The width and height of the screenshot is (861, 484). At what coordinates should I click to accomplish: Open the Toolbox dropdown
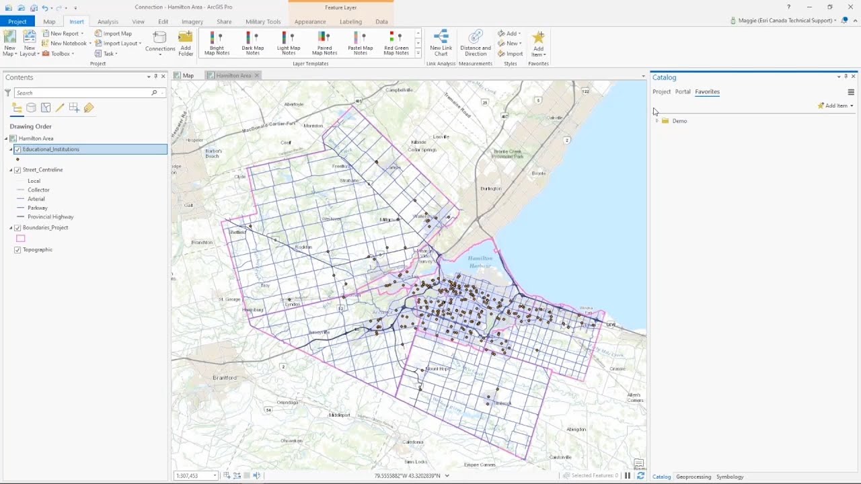click(x=73, y=54)
